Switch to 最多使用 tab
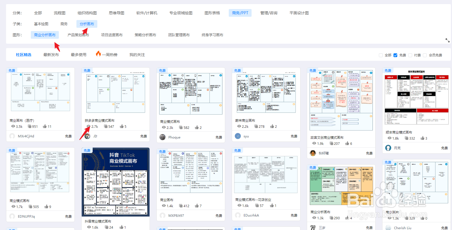Screen dimensions: 452x230 point(79,55)
